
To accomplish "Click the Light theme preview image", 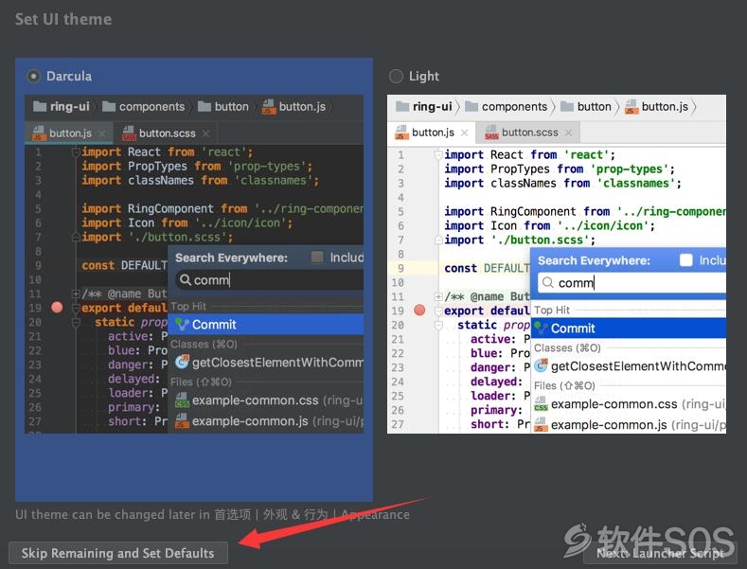I will (x=557, y=264).
